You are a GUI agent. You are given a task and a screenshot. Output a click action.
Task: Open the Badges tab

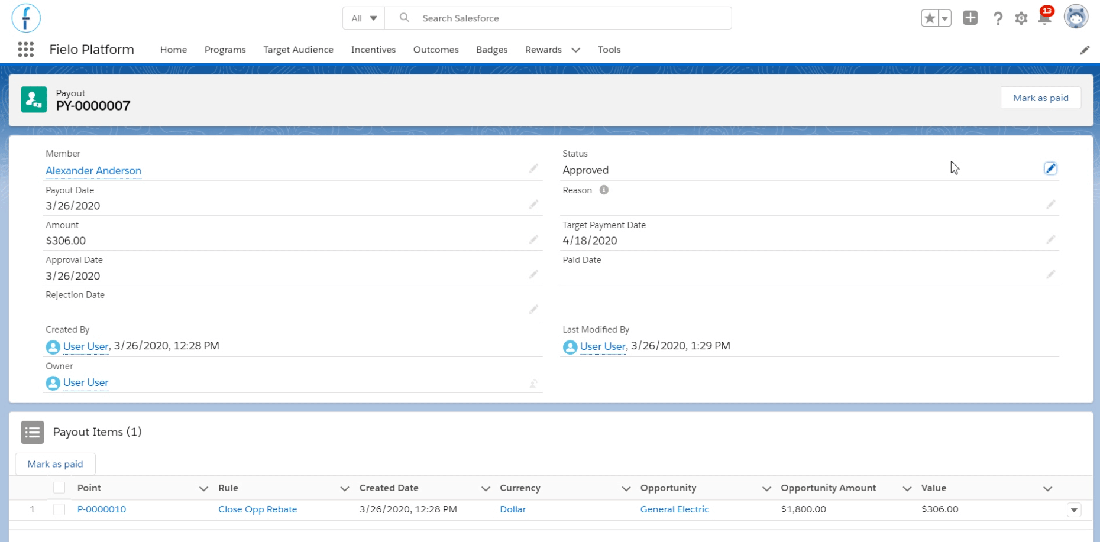tap(492, 50)
